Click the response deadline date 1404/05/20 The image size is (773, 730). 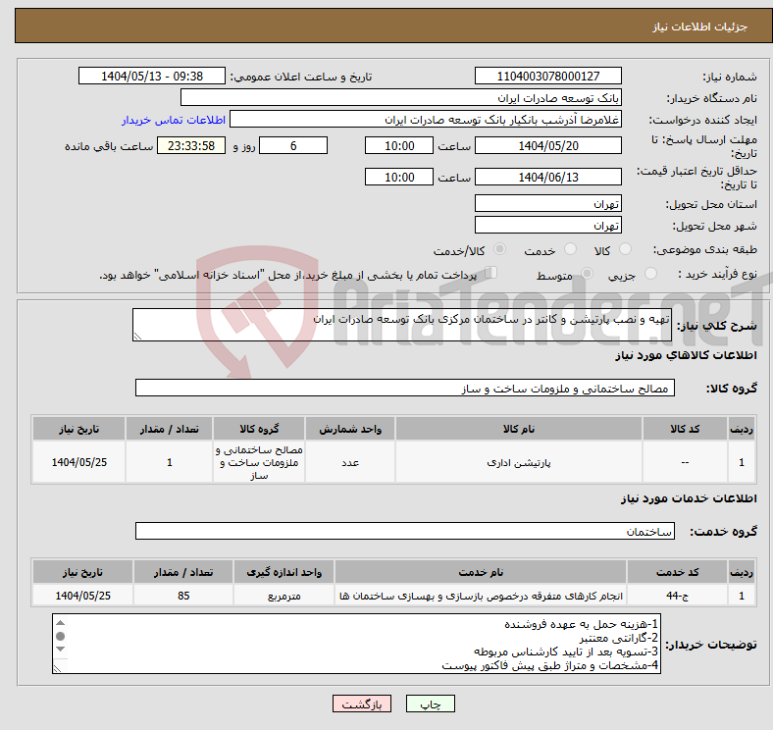coord(547,145)
